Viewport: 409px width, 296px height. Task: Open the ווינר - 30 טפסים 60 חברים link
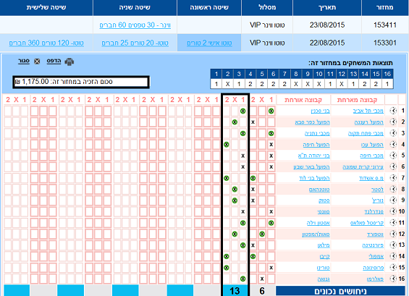point(135,25)
